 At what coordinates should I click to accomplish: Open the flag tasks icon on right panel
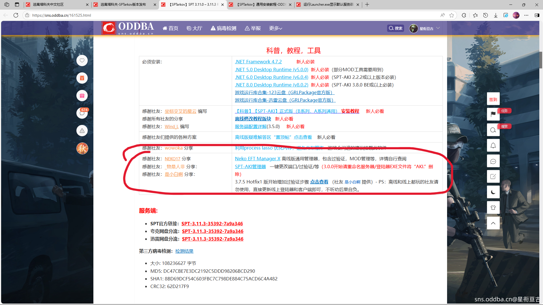click(x=493, y=114)
